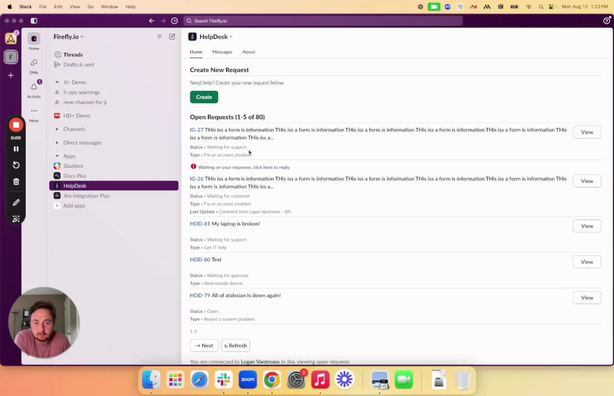Open Zoom from the Dock
614x396 pixels.
point(247,380)
